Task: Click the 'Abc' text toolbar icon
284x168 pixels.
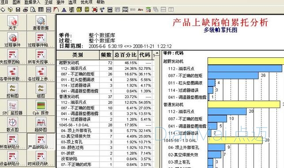Action: coord(140,9)
